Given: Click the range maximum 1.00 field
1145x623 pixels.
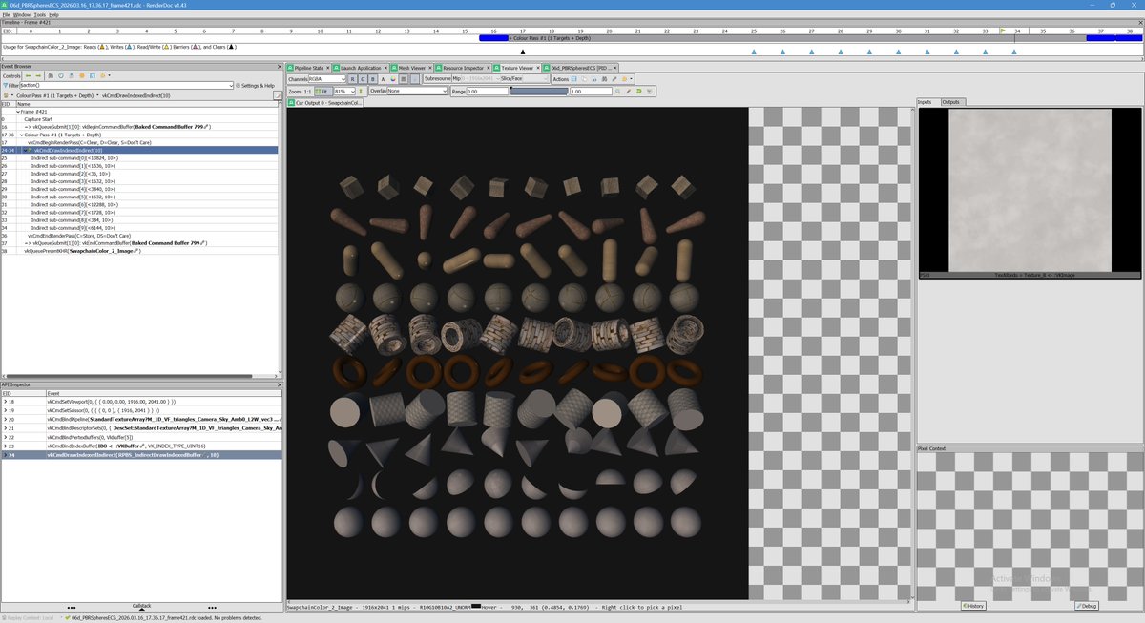Looking at the screenshot, I should tap(592, 91).
